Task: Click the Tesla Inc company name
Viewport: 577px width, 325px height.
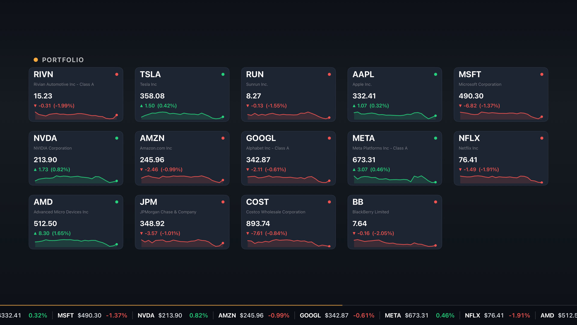Action: coord(148,84)
